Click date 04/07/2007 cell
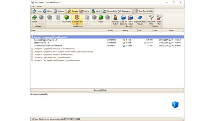This screenshot has width=215, height=121. point(164,46)
